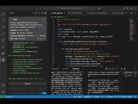This screenshot has height=104, width=138.
Task: Select the test_app.py editor tab
Action: tap(58, 13)
